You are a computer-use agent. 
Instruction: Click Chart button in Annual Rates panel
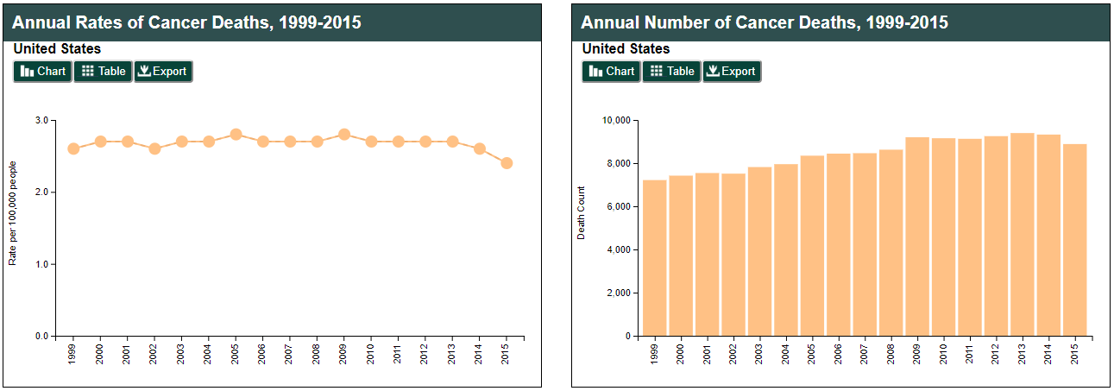(x=42, y=72)
